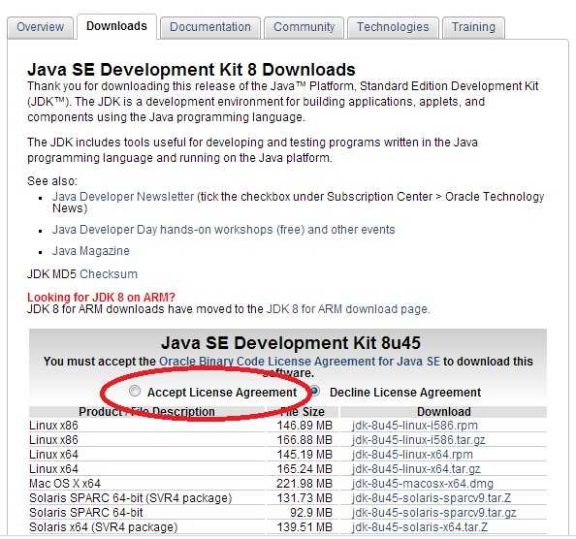576x539 pixels.
Task: Go to the Documentation tab
Action: (x=210, y=27)
